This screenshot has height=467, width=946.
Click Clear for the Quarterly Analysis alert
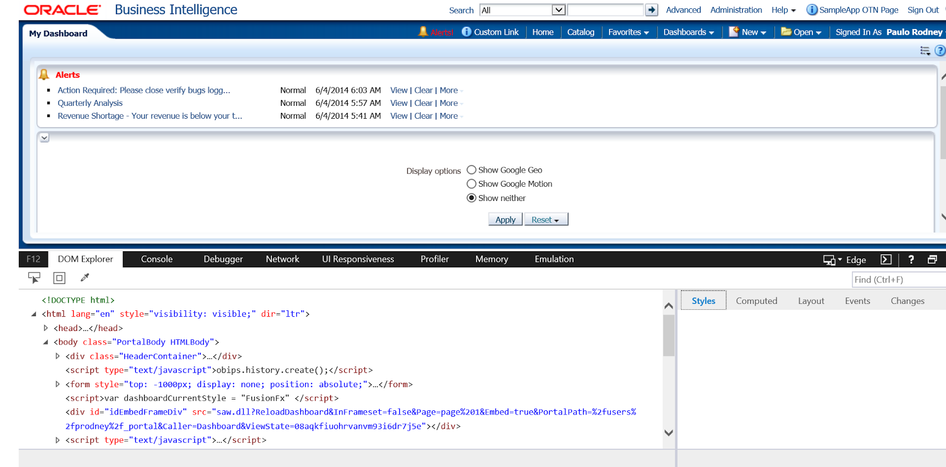tap(423, 103)
